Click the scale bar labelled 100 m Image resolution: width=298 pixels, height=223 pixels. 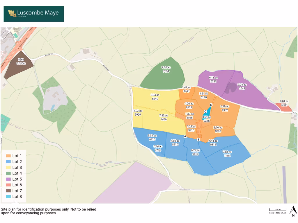[x=277, y=210]
